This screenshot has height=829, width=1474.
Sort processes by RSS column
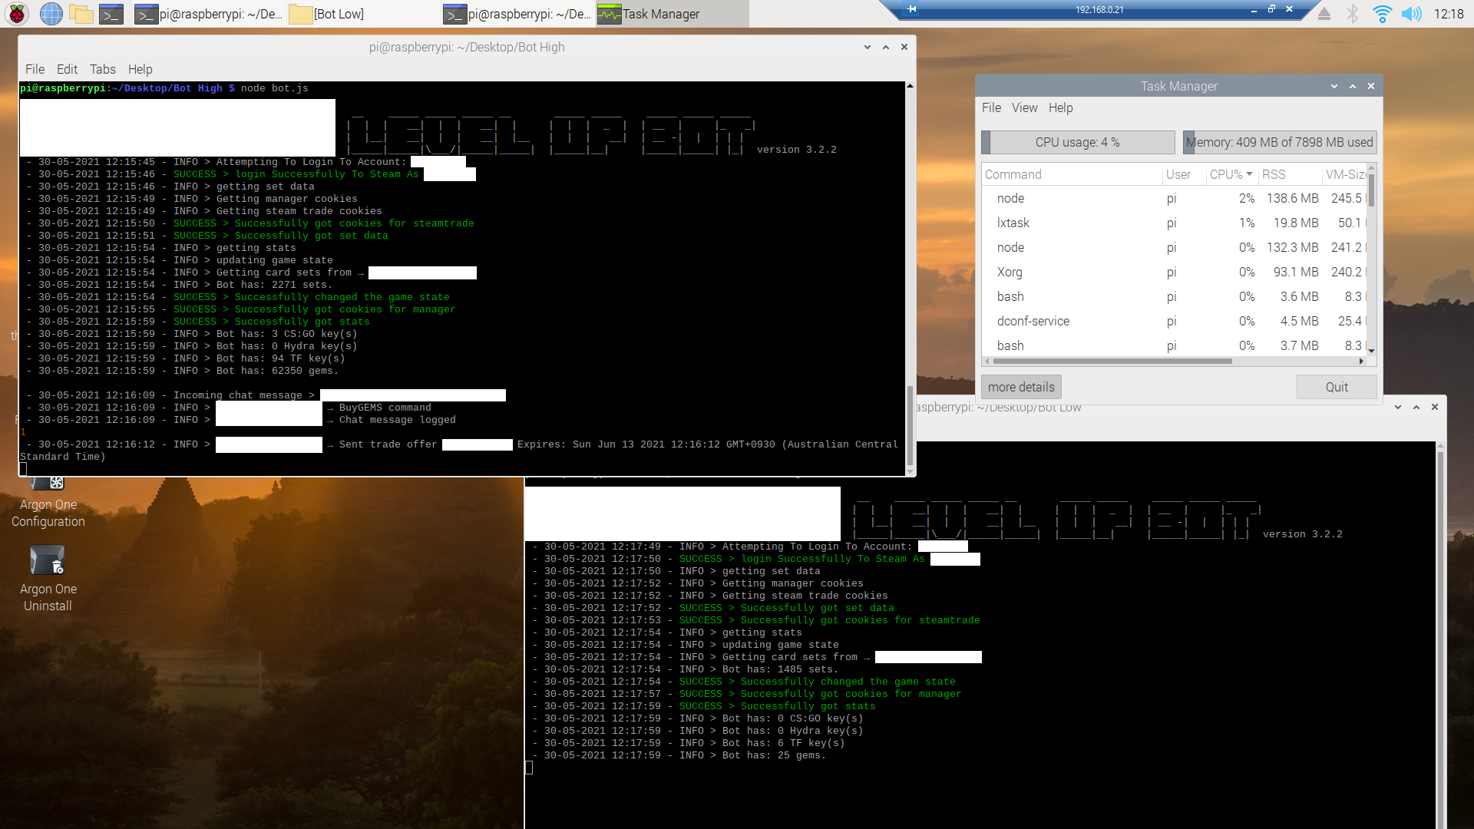(1290, 174)
